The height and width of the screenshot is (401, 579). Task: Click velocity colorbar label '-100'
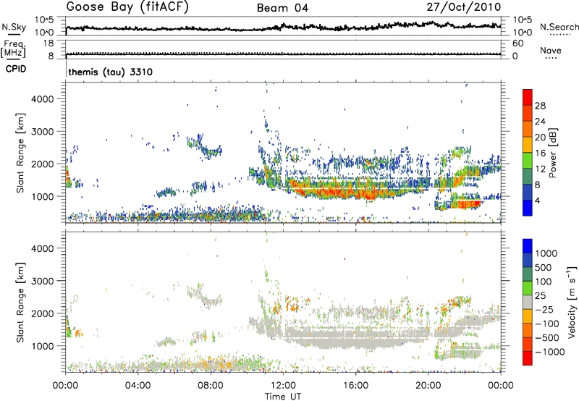(x=546, y=324)
